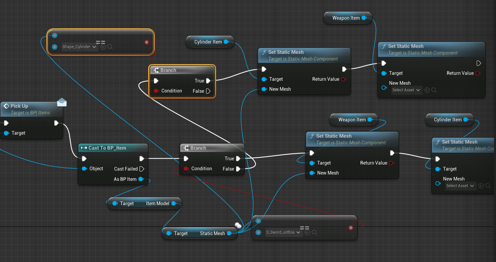Click the red output pin of S_Sword_uitlbia comparison node

(x=351, y=228)
